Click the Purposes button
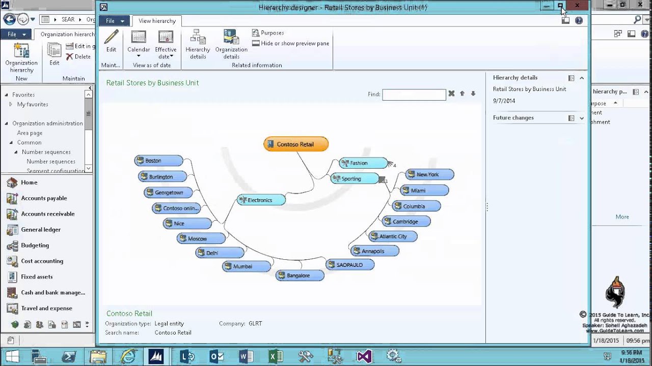Screen dimensions: 652x366 [x=268, y=33]
